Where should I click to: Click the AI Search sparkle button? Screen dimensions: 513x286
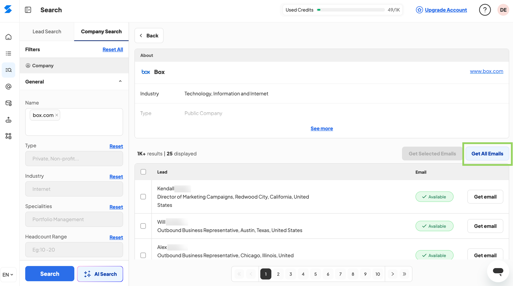point(100,274)
